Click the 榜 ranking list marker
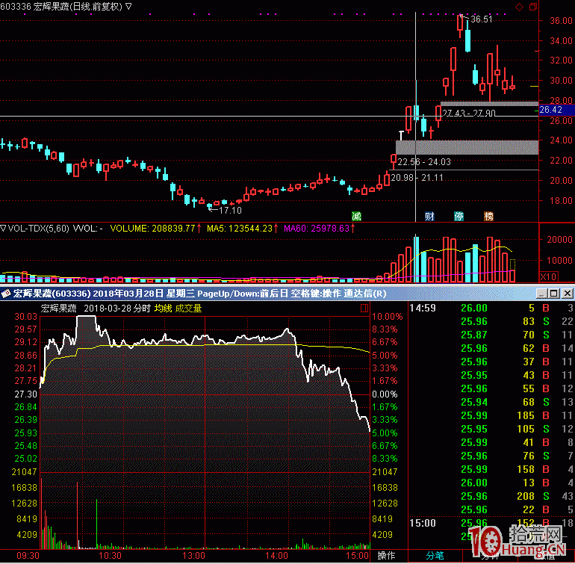This screenshot has height=564, width=575. 488,216
